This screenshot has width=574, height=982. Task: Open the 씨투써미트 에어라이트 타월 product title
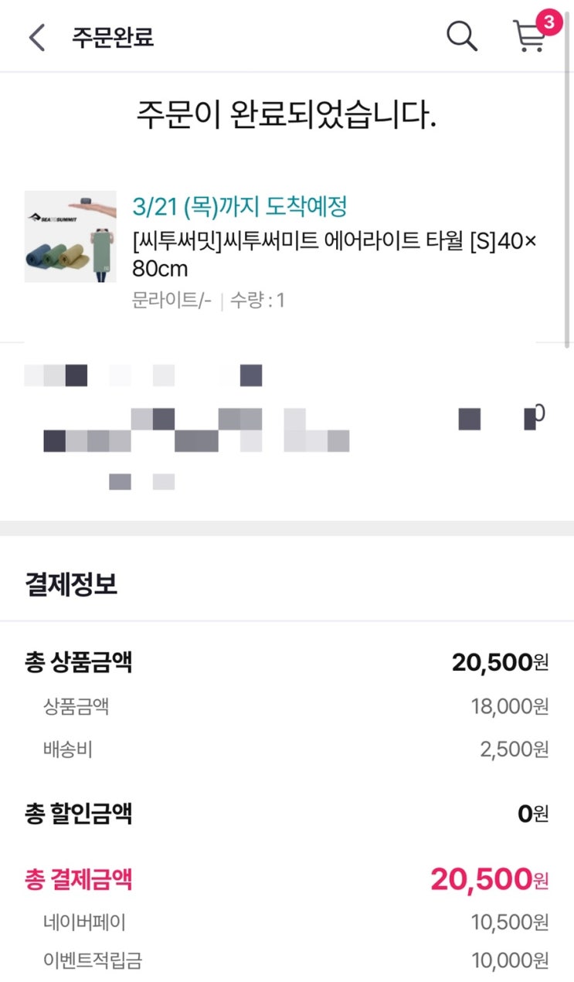click(334, 255)
